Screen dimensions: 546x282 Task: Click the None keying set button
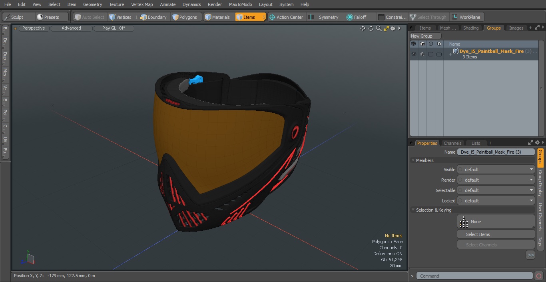tap(496, 222)
